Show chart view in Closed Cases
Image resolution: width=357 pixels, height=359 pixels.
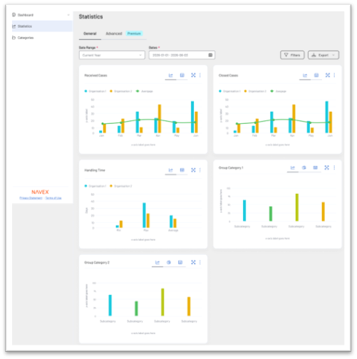pos(305,76)
